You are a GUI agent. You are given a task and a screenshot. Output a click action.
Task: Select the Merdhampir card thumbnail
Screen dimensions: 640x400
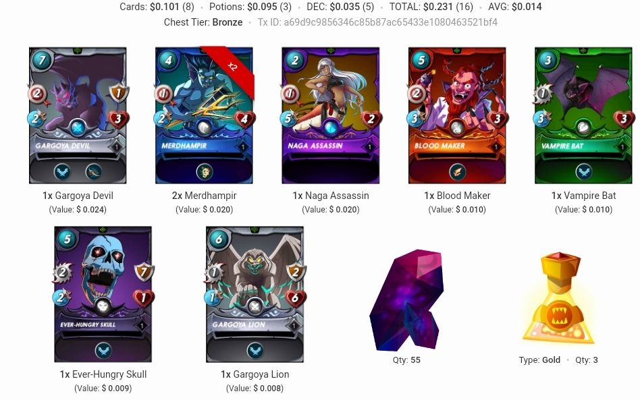[x=204, y=115]
